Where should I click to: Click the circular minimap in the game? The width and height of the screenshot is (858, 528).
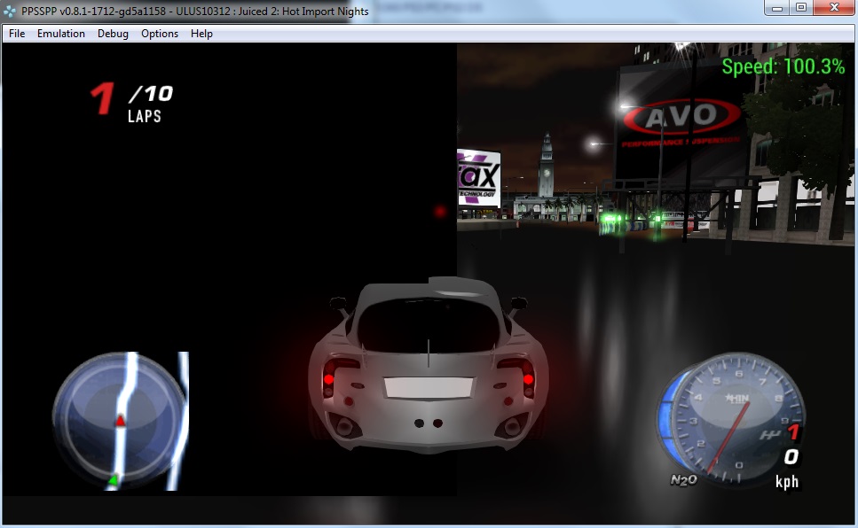pyautogui.click(x=119, y=421)
